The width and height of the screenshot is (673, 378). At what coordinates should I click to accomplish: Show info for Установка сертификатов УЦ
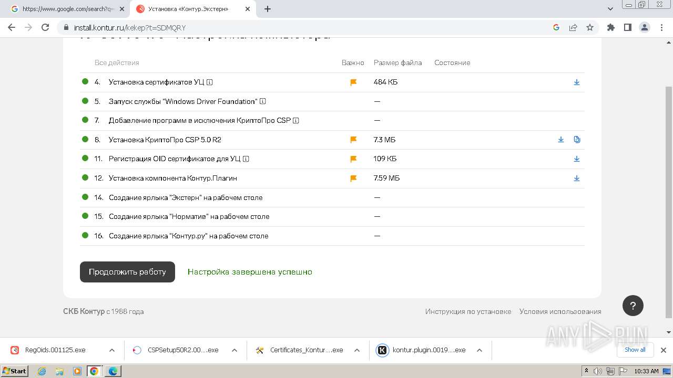pos(210,82)
